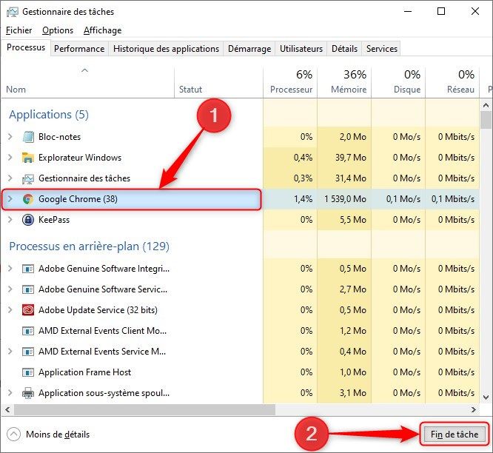Click the horizontal scrollbar thumb
Viewport: 493px width, 453px height.
[x=144, y=409]
